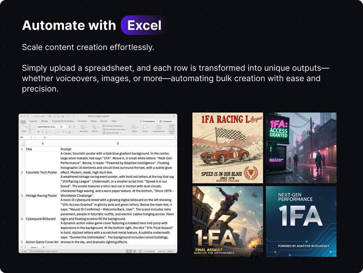Toggle bold formatting with N button
363x273 pixels.
(39, 132)
